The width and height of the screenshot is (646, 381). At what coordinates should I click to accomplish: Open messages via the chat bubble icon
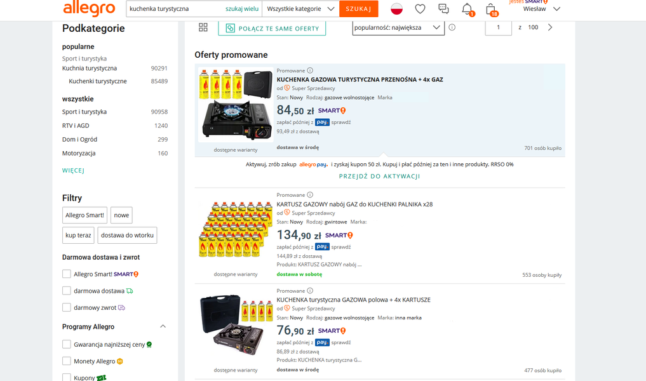pyautogui.click(x=443, y=9)
